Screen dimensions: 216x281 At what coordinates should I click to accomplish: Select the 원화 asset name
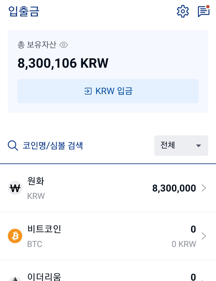[x=36, y=181]
